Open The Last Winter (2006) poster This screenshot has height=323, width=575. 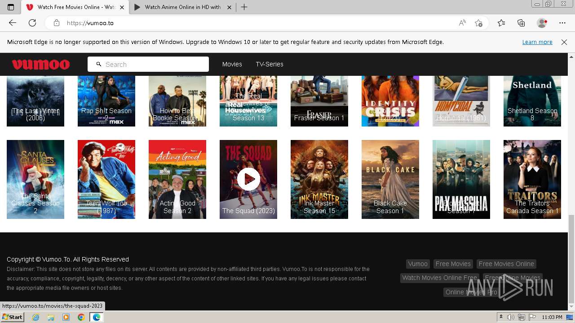click(35, 101)
